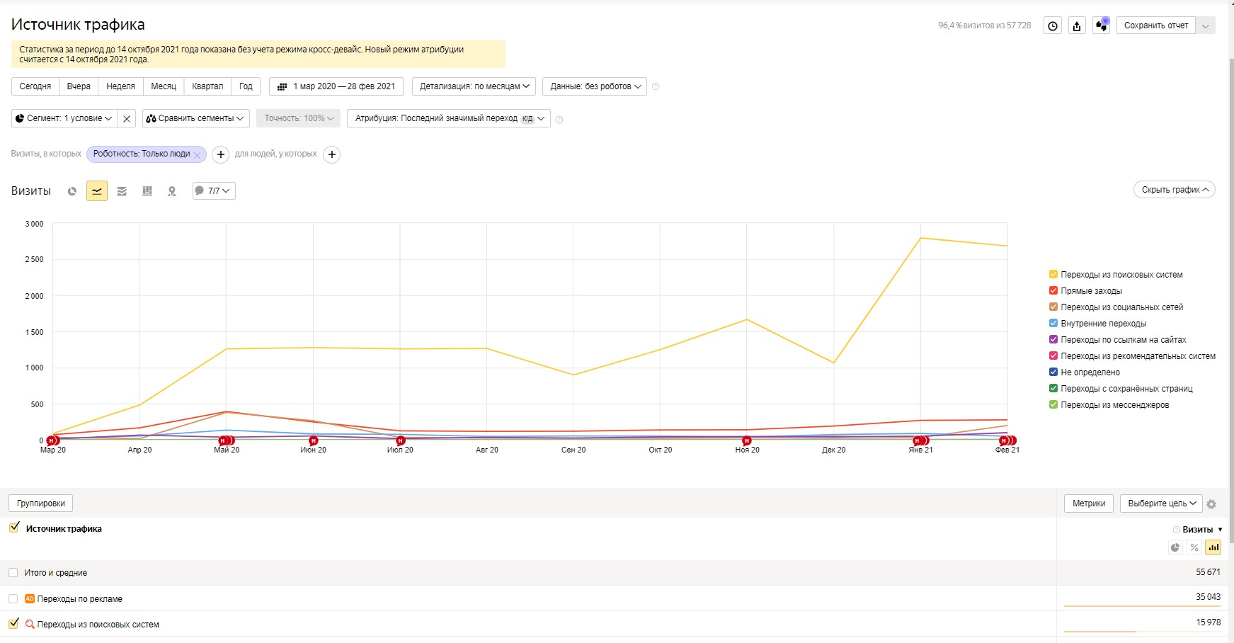The image size is (1234, 643).
Task: Remove the Роботность: Только люди filter chip
Action: pyautogui.click(x=198, y=154)
